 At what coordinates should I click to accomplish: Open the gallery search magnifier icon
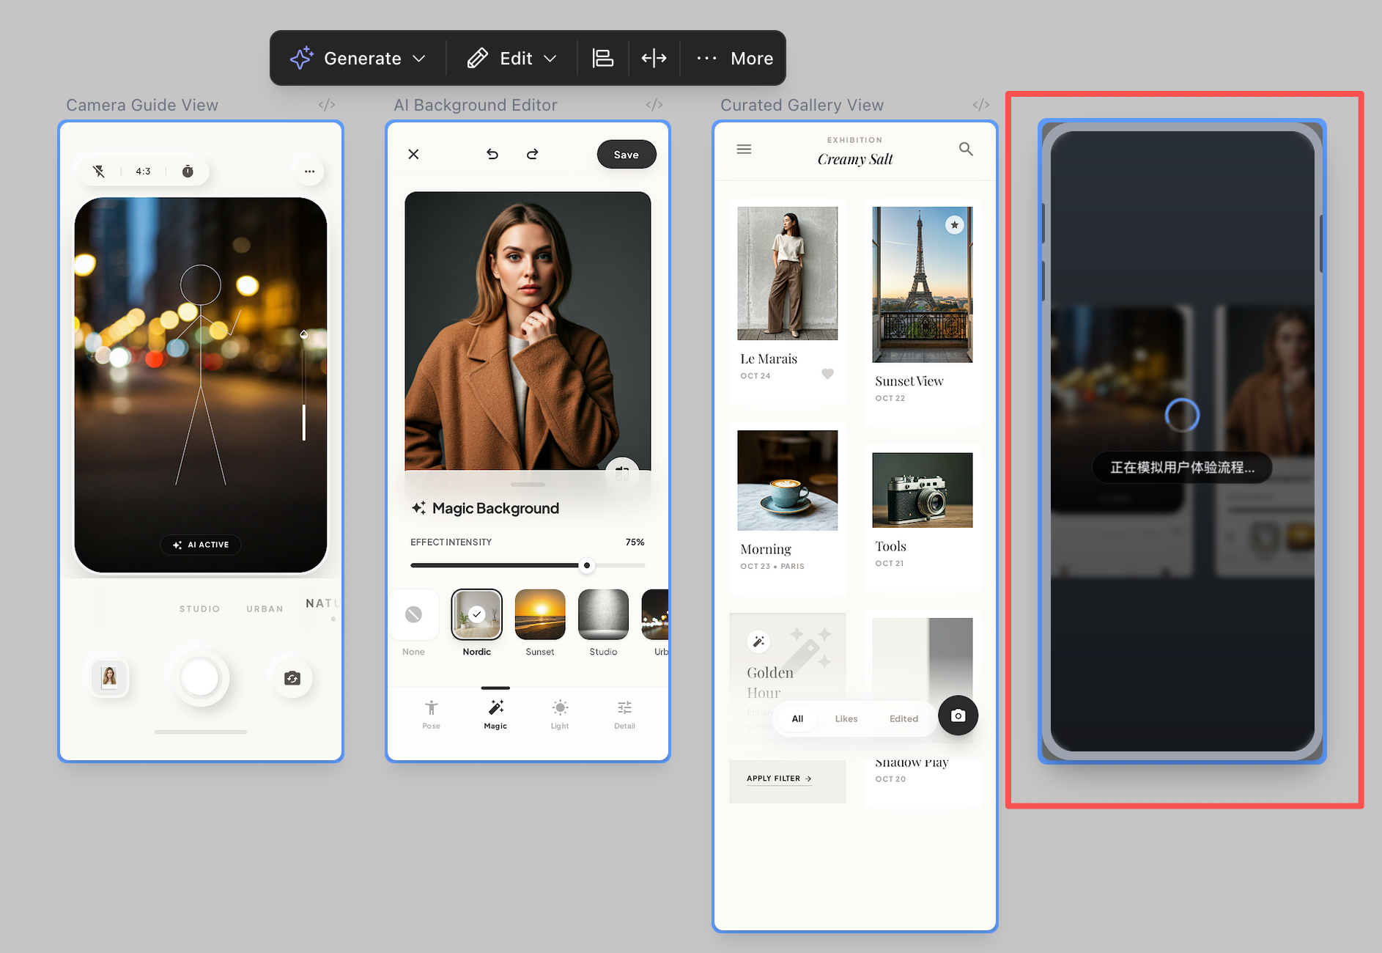pos(966,150)
